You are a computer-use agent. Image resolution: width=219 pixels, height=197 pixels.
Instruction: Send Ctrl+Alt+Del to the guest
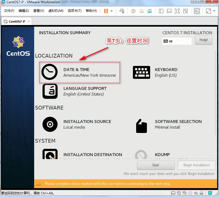[122, 11]
